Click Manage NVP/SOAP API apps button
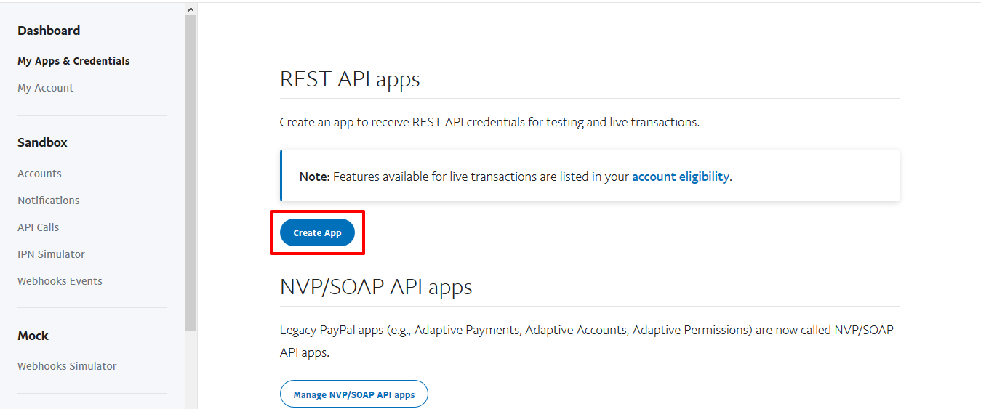Viewport: 981px width, 409px height. 354,394
